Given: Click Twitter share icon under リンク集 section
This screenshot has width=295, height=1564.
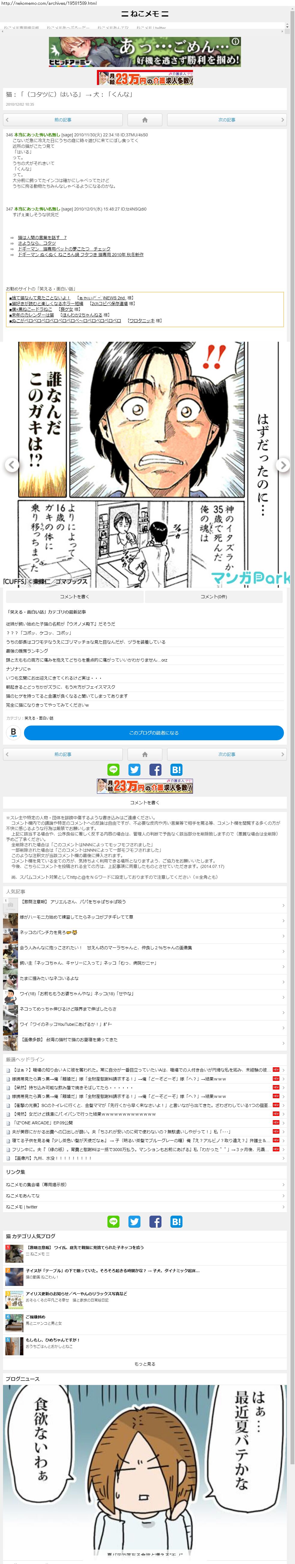Looking at the screenshot, I should point(135,1222).
